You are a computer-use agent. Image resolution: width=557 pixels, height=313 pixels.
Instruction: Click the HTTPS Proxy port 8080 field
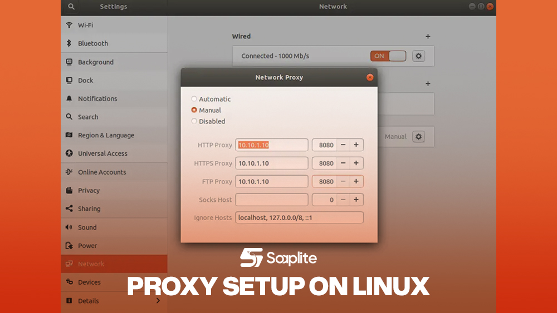tap(324, 163)
